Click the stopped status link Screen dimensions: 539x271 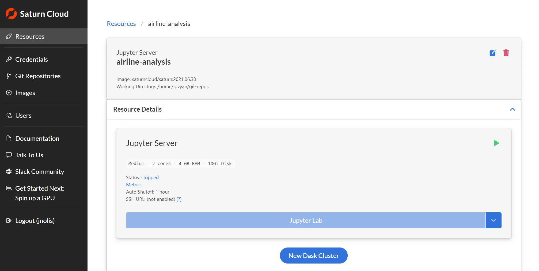tap(150, 177)
